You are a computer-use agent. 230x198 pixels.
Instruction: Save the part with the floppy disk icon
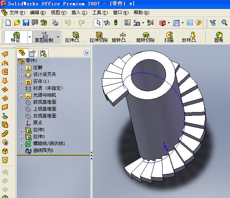pos(26,23)
